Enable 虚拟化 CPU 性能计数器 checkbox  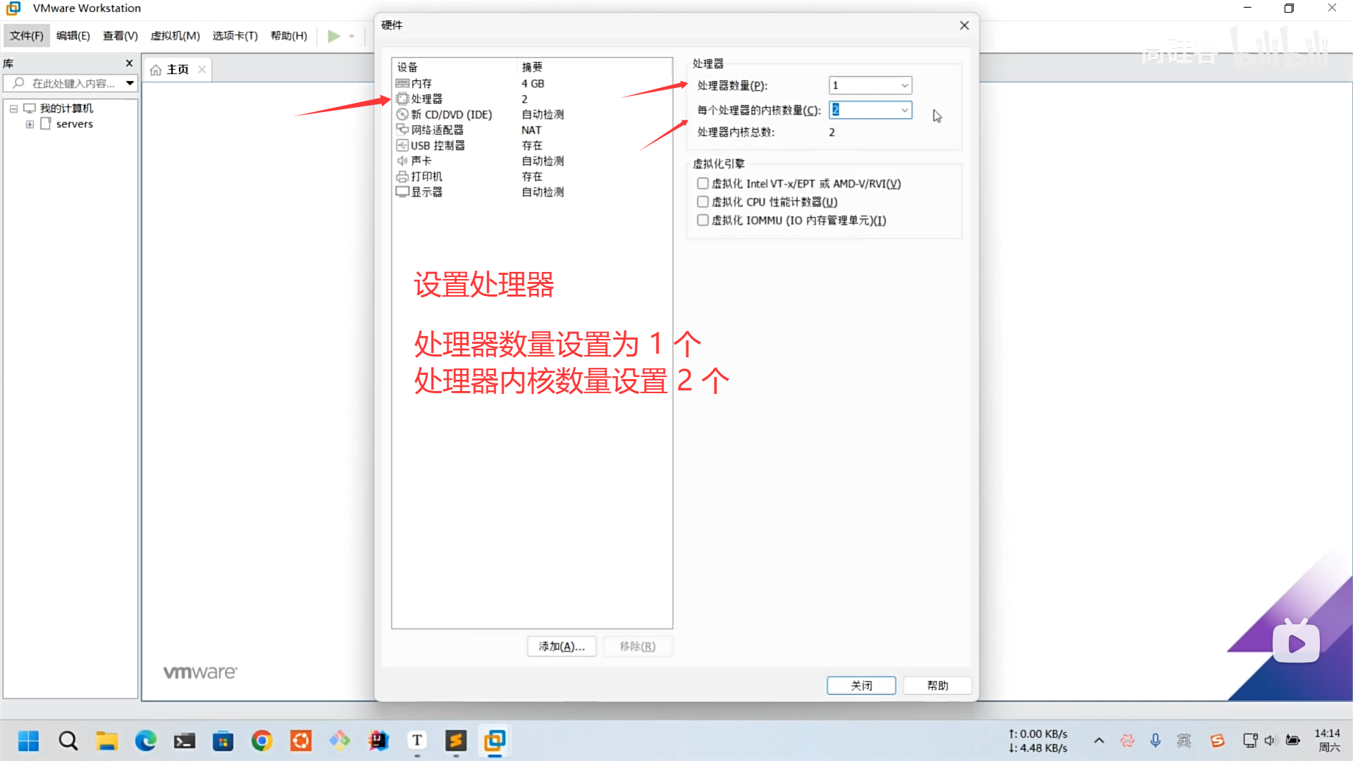click(x=703, y=202)
